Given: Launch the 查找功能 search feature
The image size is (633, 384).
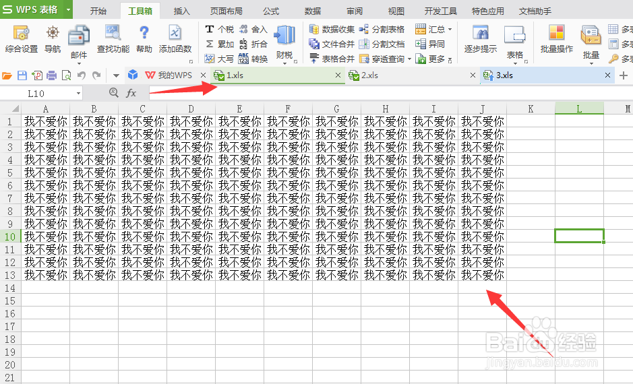Looking at the screenshot, I should 113,38.
